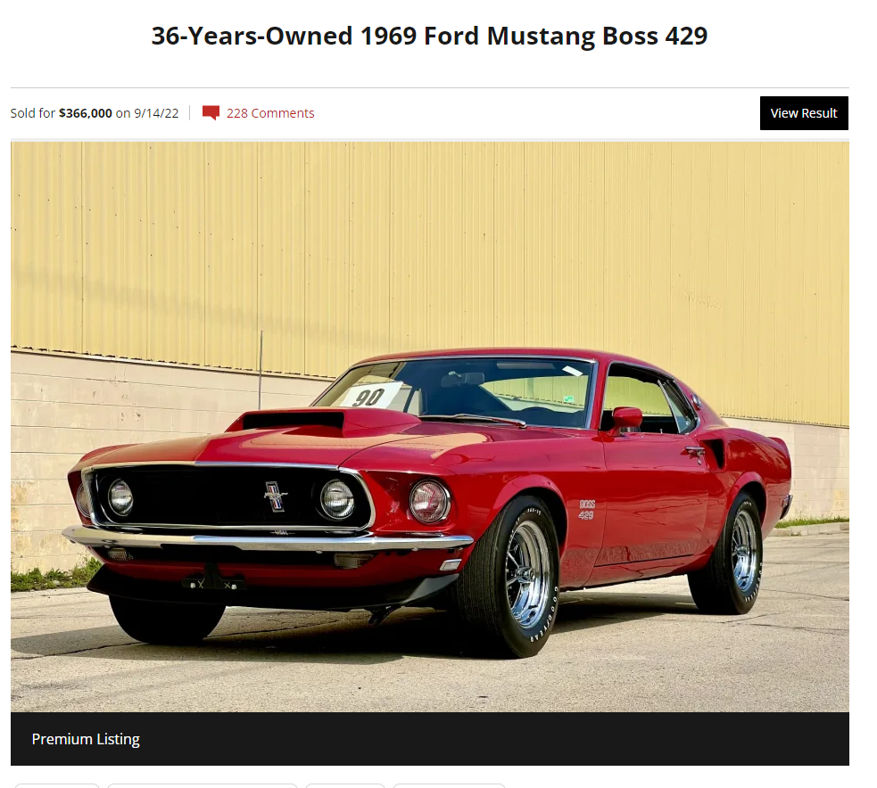Viewport: 877px width, 788px height.
Task: Click the round outer headlight near fender
Action: [429, 501]
